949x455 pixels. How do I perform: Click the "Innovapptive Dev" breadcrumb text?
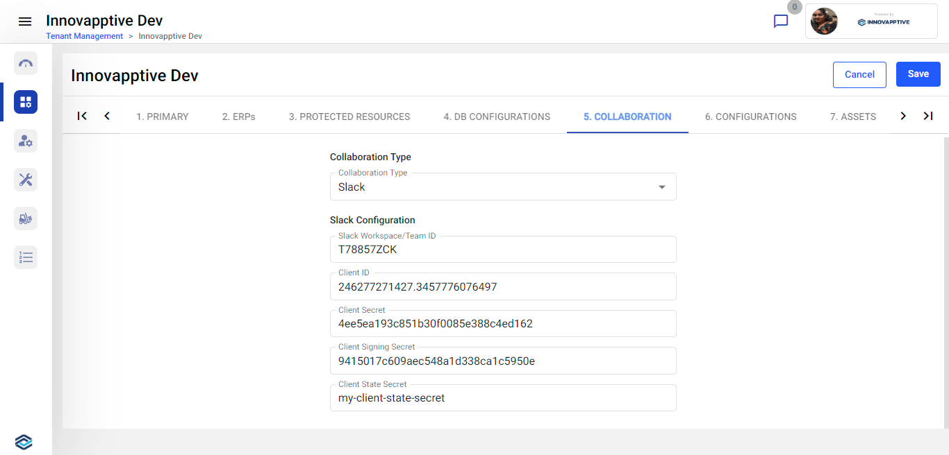tap(170, 36)
